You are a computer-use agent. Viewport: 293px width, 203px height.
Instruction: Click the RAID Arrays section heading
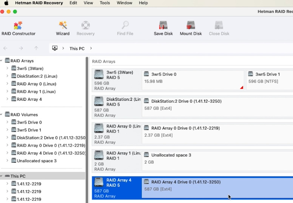pos(104,62)
